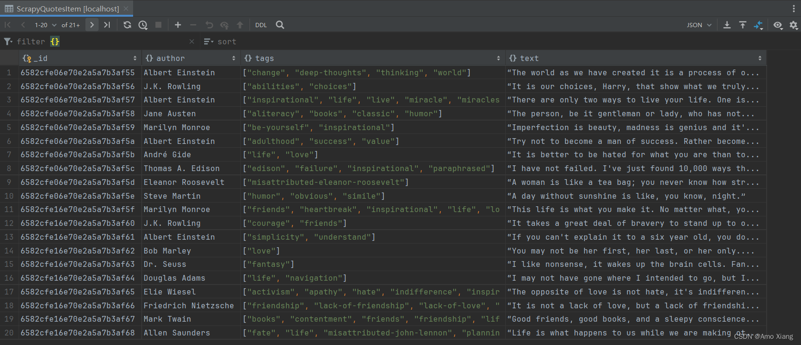801x345 pixels.
Task: Select the 'Jane Austen' author cell
Action: pyautogui.click(x=191, y=113)
